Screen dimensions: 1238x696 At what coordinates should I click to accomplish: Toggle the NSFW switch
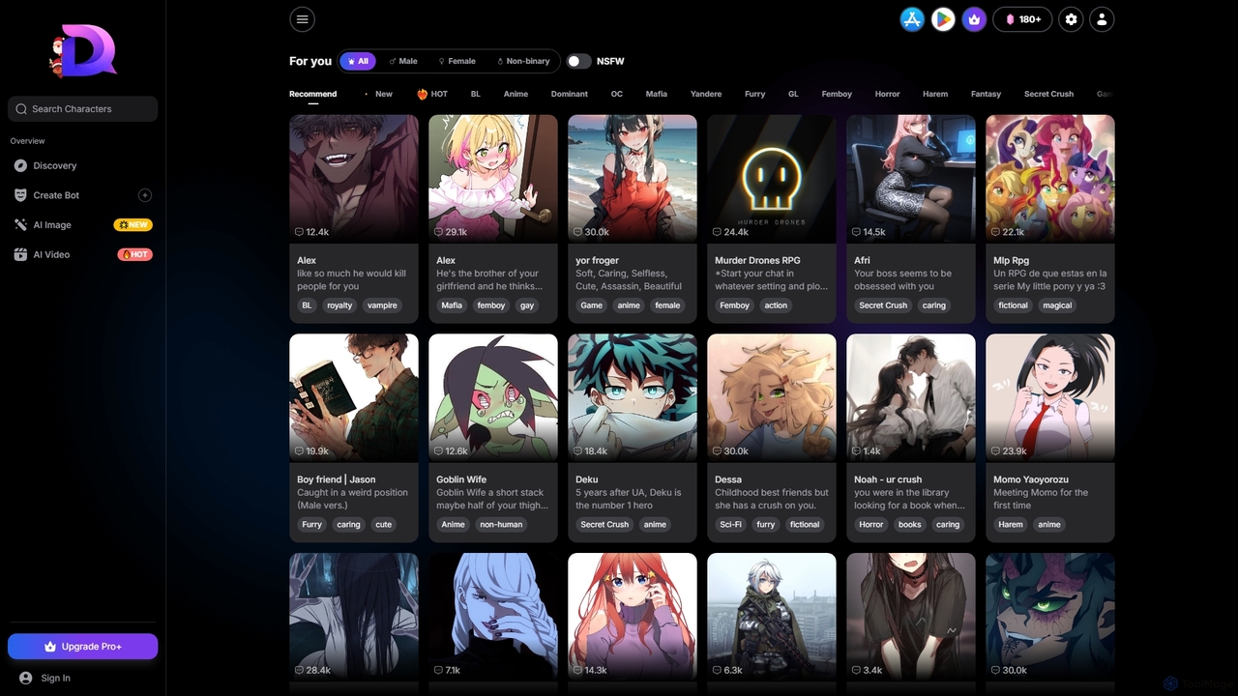(x=578, y=61)
